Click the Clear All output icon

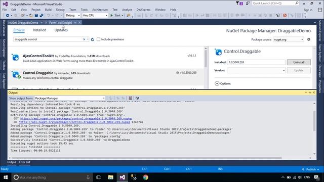(x=131, y=98)
